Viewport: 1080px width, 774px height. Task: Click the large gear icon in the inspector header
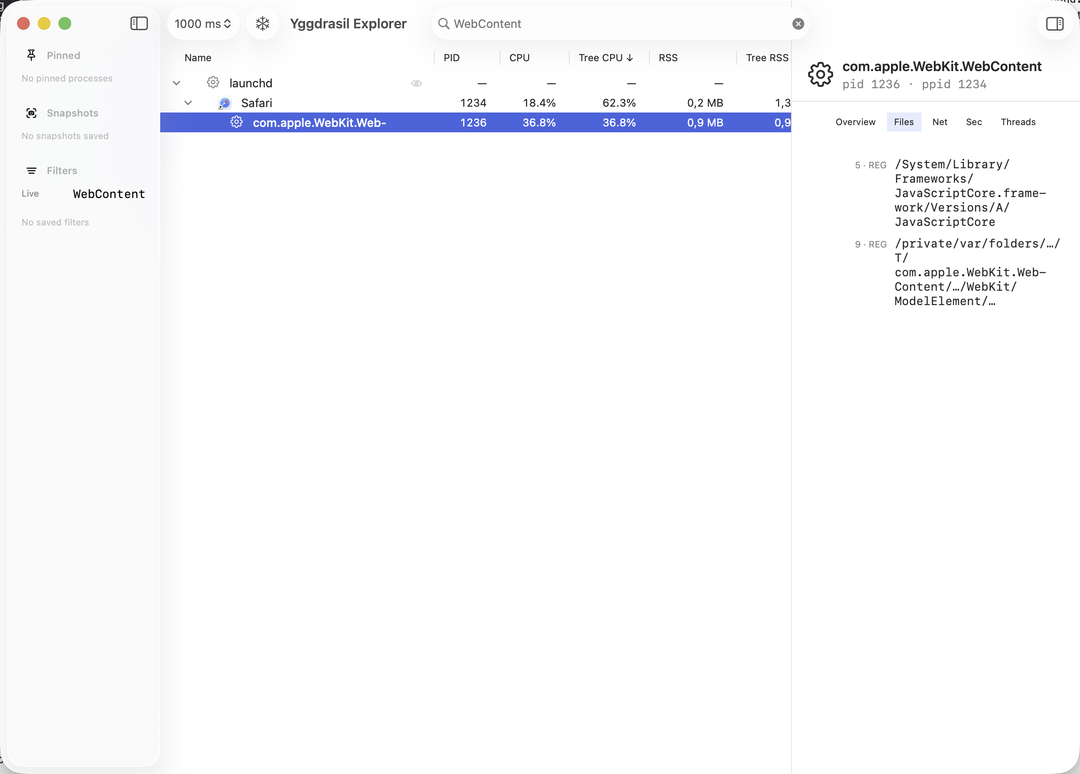point(820,75)
